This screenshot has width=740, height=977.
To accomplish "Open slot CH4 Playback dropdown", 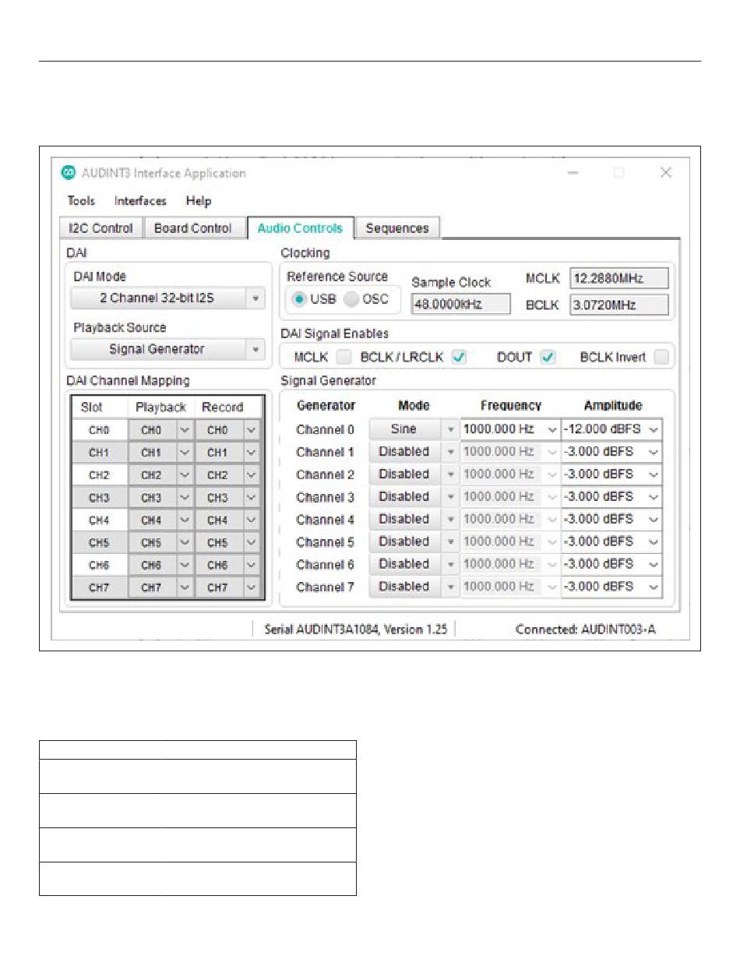I will (x=184, y=520).
